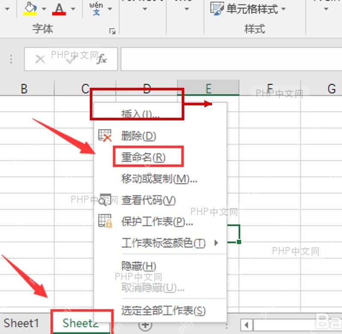Image resolution: width=342 pixels, height=334 pixels.
Task: Open the 工作表标签颜色(T) submenu
Action: 160,243
